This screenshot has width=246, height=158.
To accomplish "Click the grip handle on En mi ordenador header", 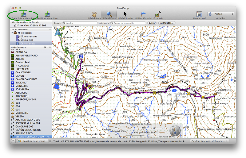I will [x=50, y=29].
